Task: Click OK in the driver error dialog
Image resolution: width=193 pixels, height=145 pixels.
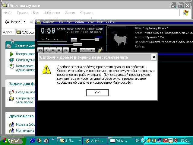Action: 97,93
